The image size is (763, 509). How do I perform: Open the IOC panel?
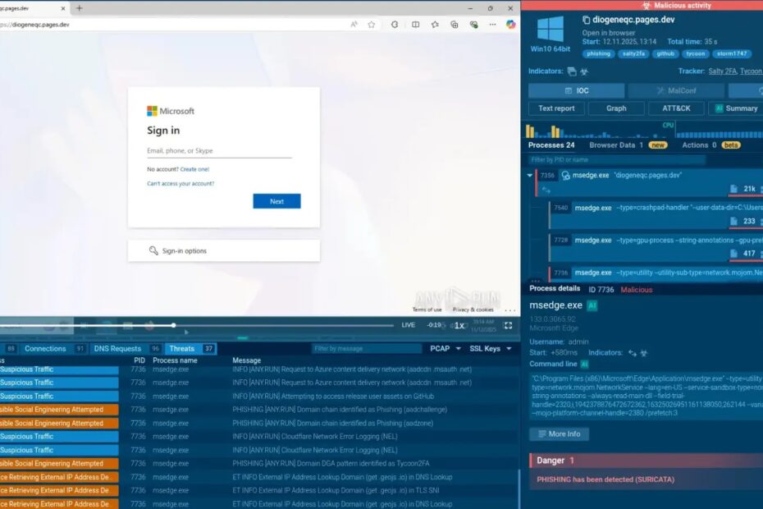[x=576, y=90]
